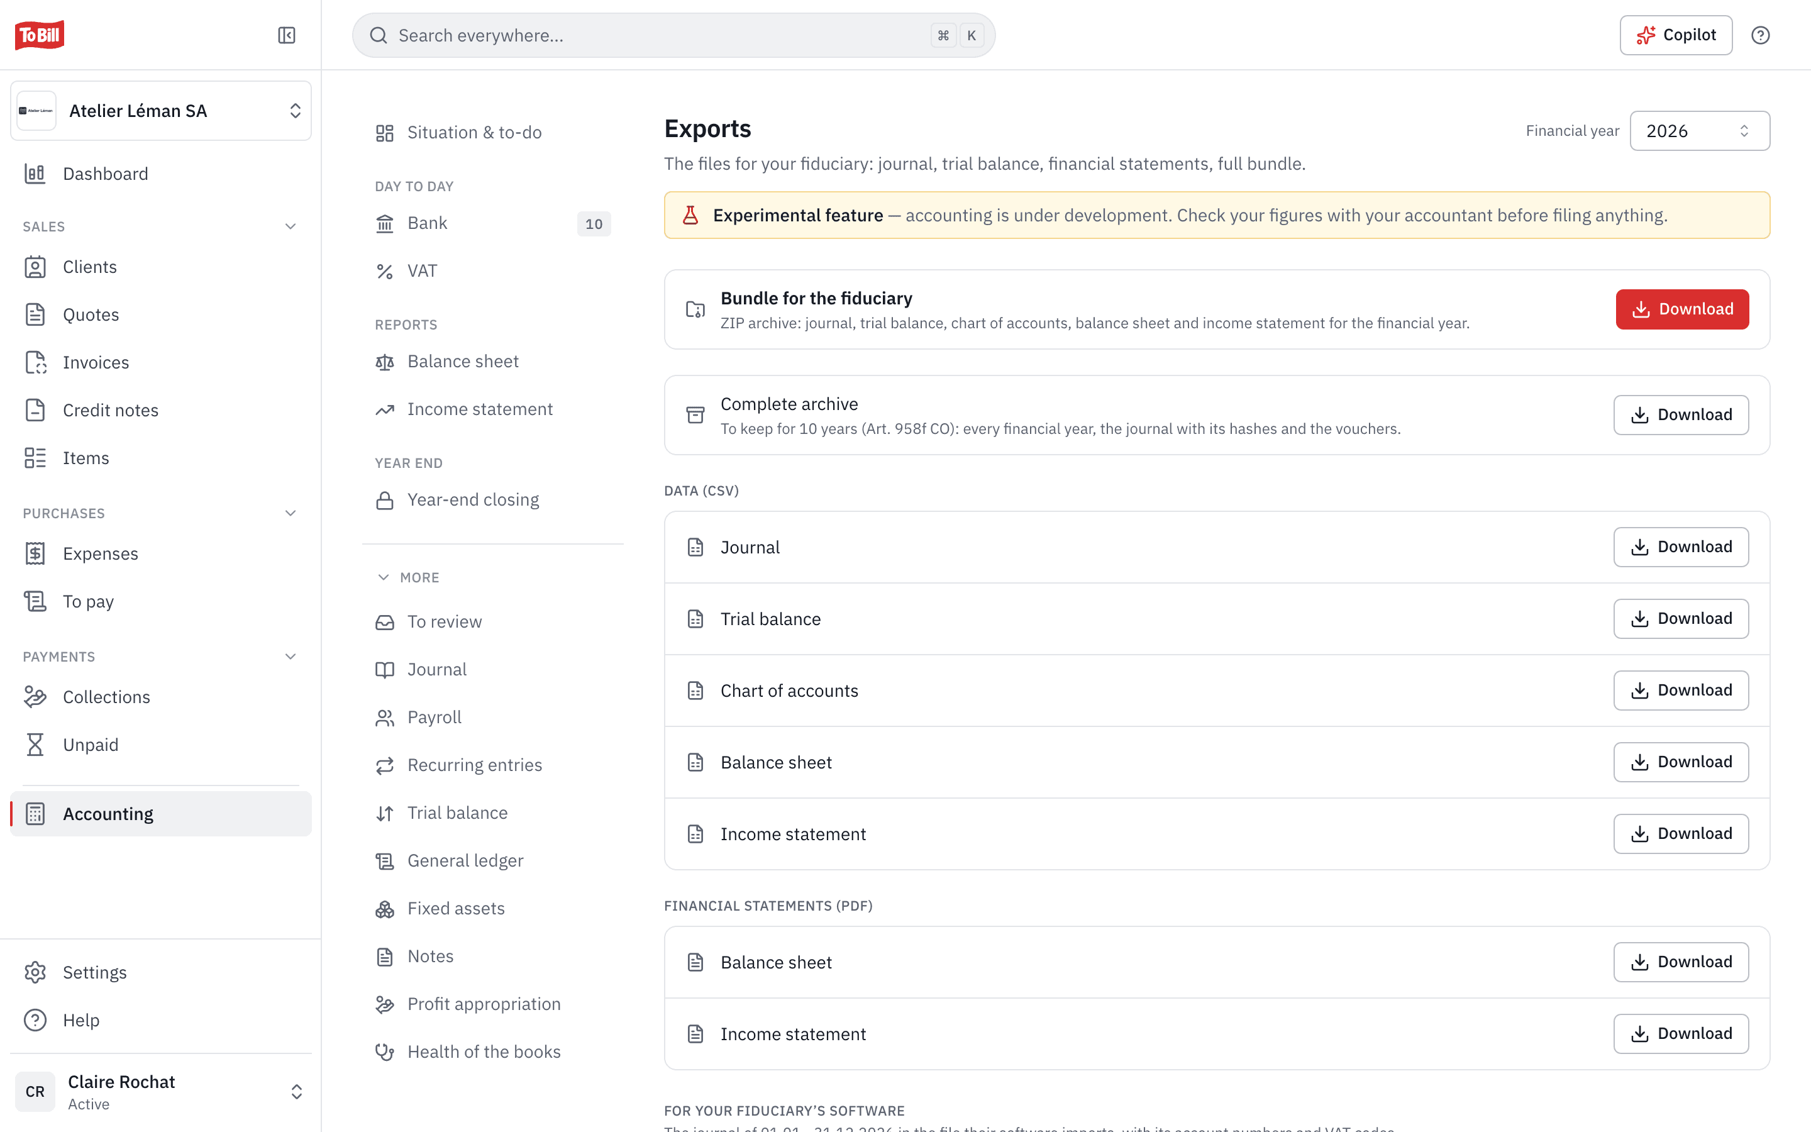Click the To review inbox icon
Viewport: 1811px width, 1132px height.
coord(385,622)
